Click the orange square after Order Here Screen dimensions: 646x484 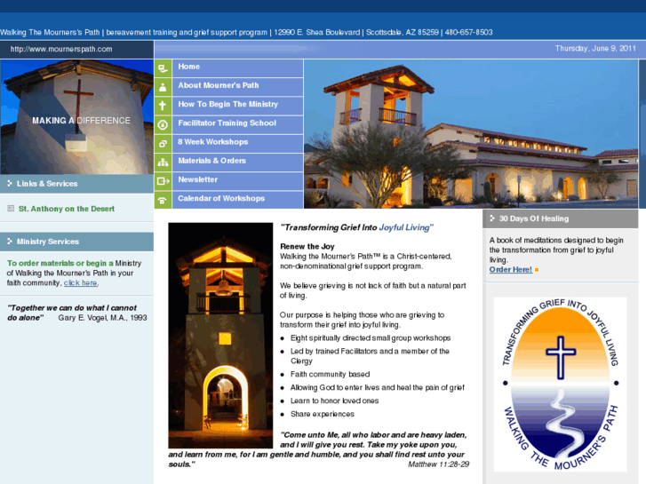pos(537,270)
